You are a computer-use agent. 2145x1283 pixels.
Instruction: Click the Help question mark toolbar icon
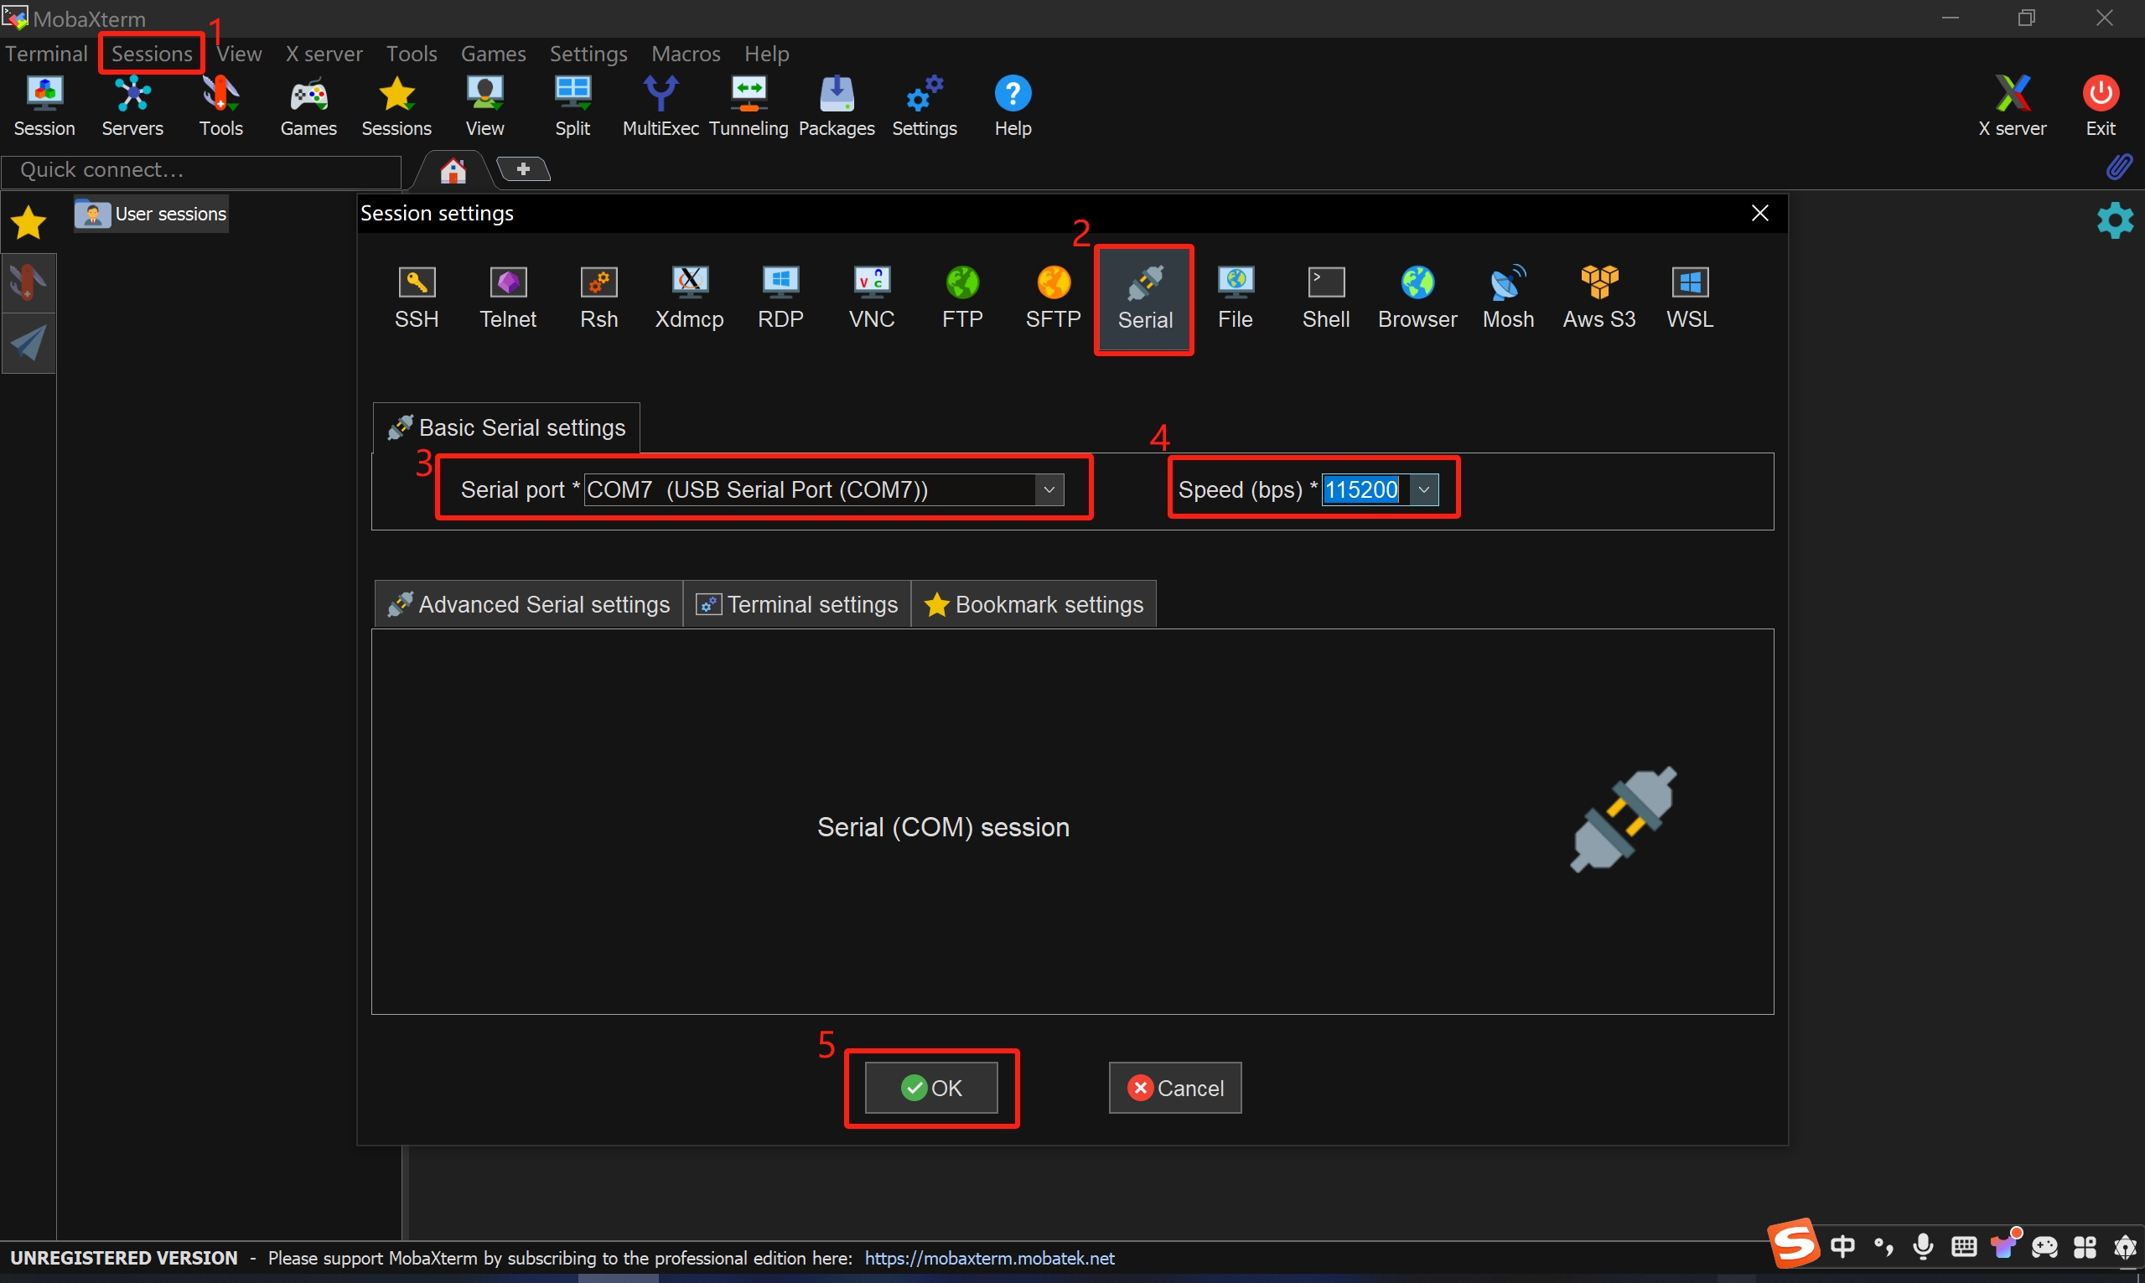tap(1013, 106)
